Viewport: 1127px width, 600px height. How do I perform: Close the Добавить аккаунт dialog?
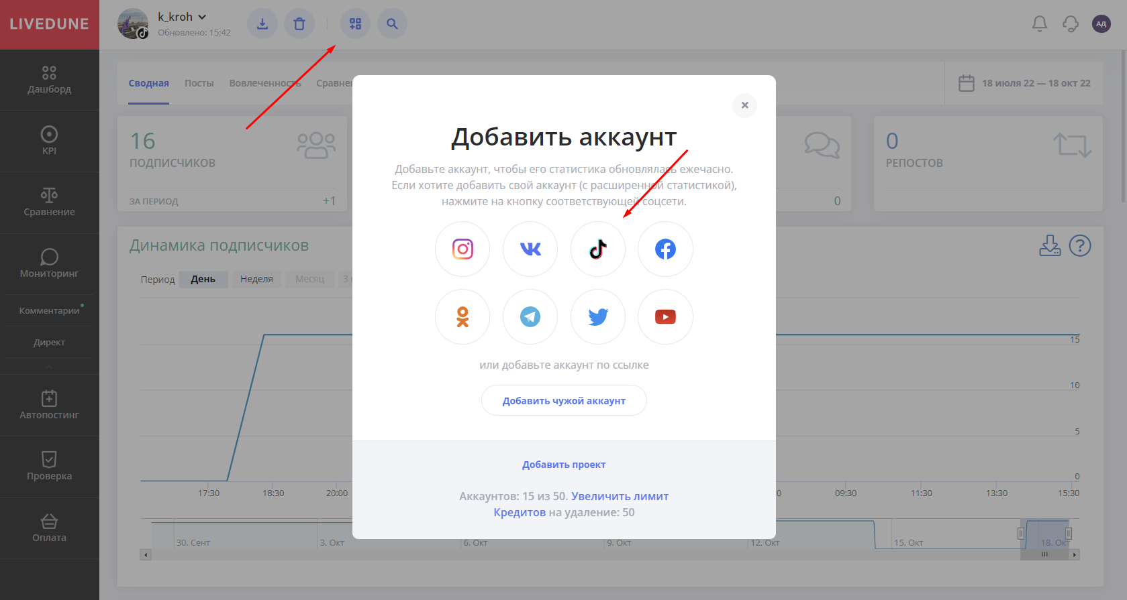[x=744, y=105]
